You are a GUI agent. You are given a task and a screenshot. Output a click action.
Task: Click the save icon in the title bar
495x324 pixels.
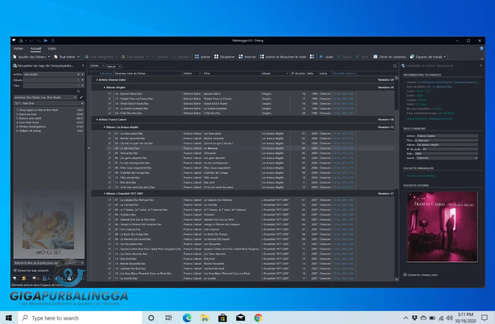tap(21, 41)
